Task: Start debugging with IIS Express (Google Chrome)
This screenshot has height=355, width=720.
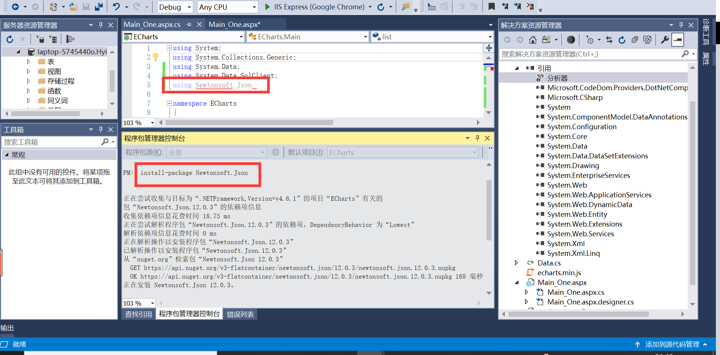Action: click(x=267, y=7)
